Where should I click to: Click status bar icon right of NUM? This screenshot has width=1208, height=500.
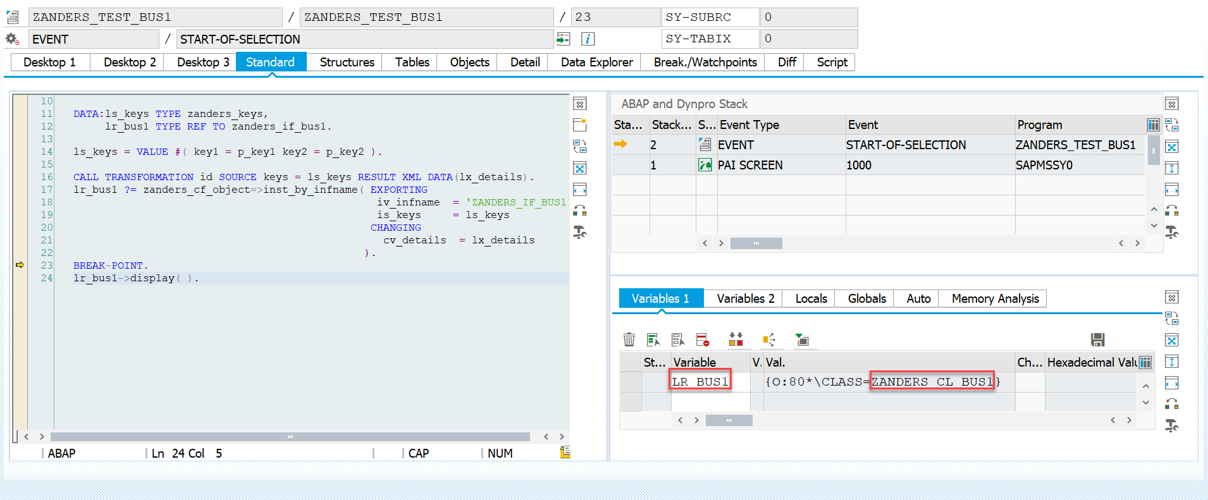coord(565,452)
